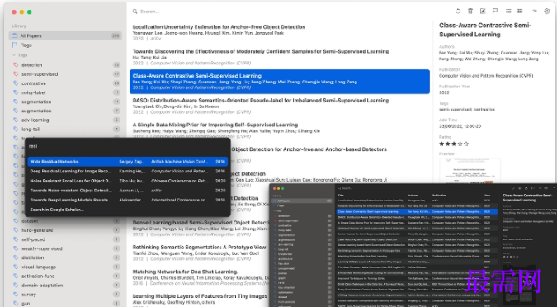Click the tag icon beside distillation
The image size is (557, 307).
16,257
